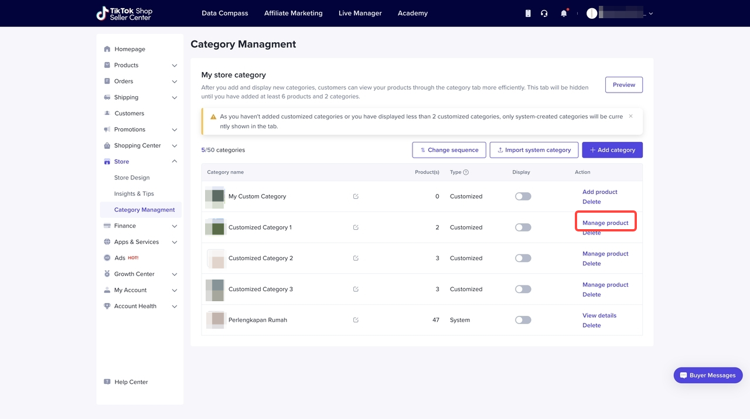Open the account dropdown arrow in header
Screen dimensions: 750x419
(650, 13)
